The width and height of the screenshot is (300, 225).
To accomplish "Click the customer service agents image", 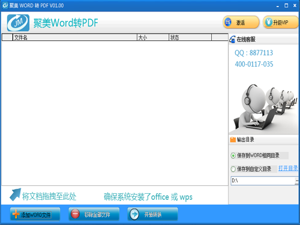I will (263, 109).
